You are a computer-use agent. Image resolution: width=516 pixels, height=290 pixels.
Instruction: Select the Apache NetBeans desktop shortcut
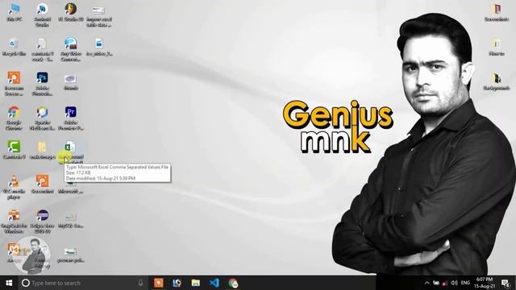(x=43, y=118)
